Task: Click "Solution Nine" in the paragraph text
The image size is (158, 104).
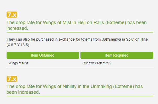Action: pyautogui.click(x=137, y=39)
